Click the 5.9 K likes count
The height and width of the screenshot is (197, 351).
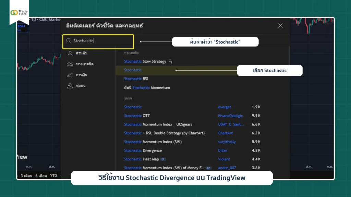coord(256,142)
